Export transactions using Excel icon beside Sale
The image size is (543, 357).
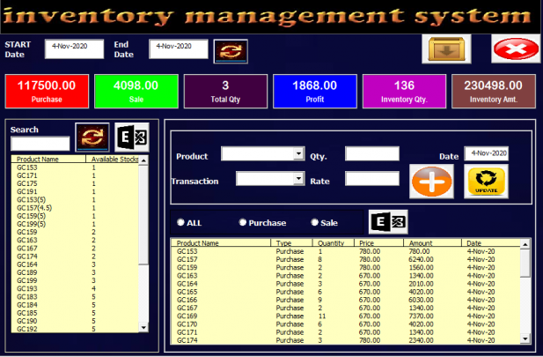tap(385, 222)
